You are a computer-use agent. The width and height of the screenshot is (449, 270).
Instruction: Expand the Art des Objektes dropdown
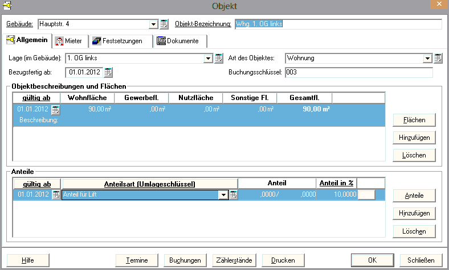[x=427, y=58]
